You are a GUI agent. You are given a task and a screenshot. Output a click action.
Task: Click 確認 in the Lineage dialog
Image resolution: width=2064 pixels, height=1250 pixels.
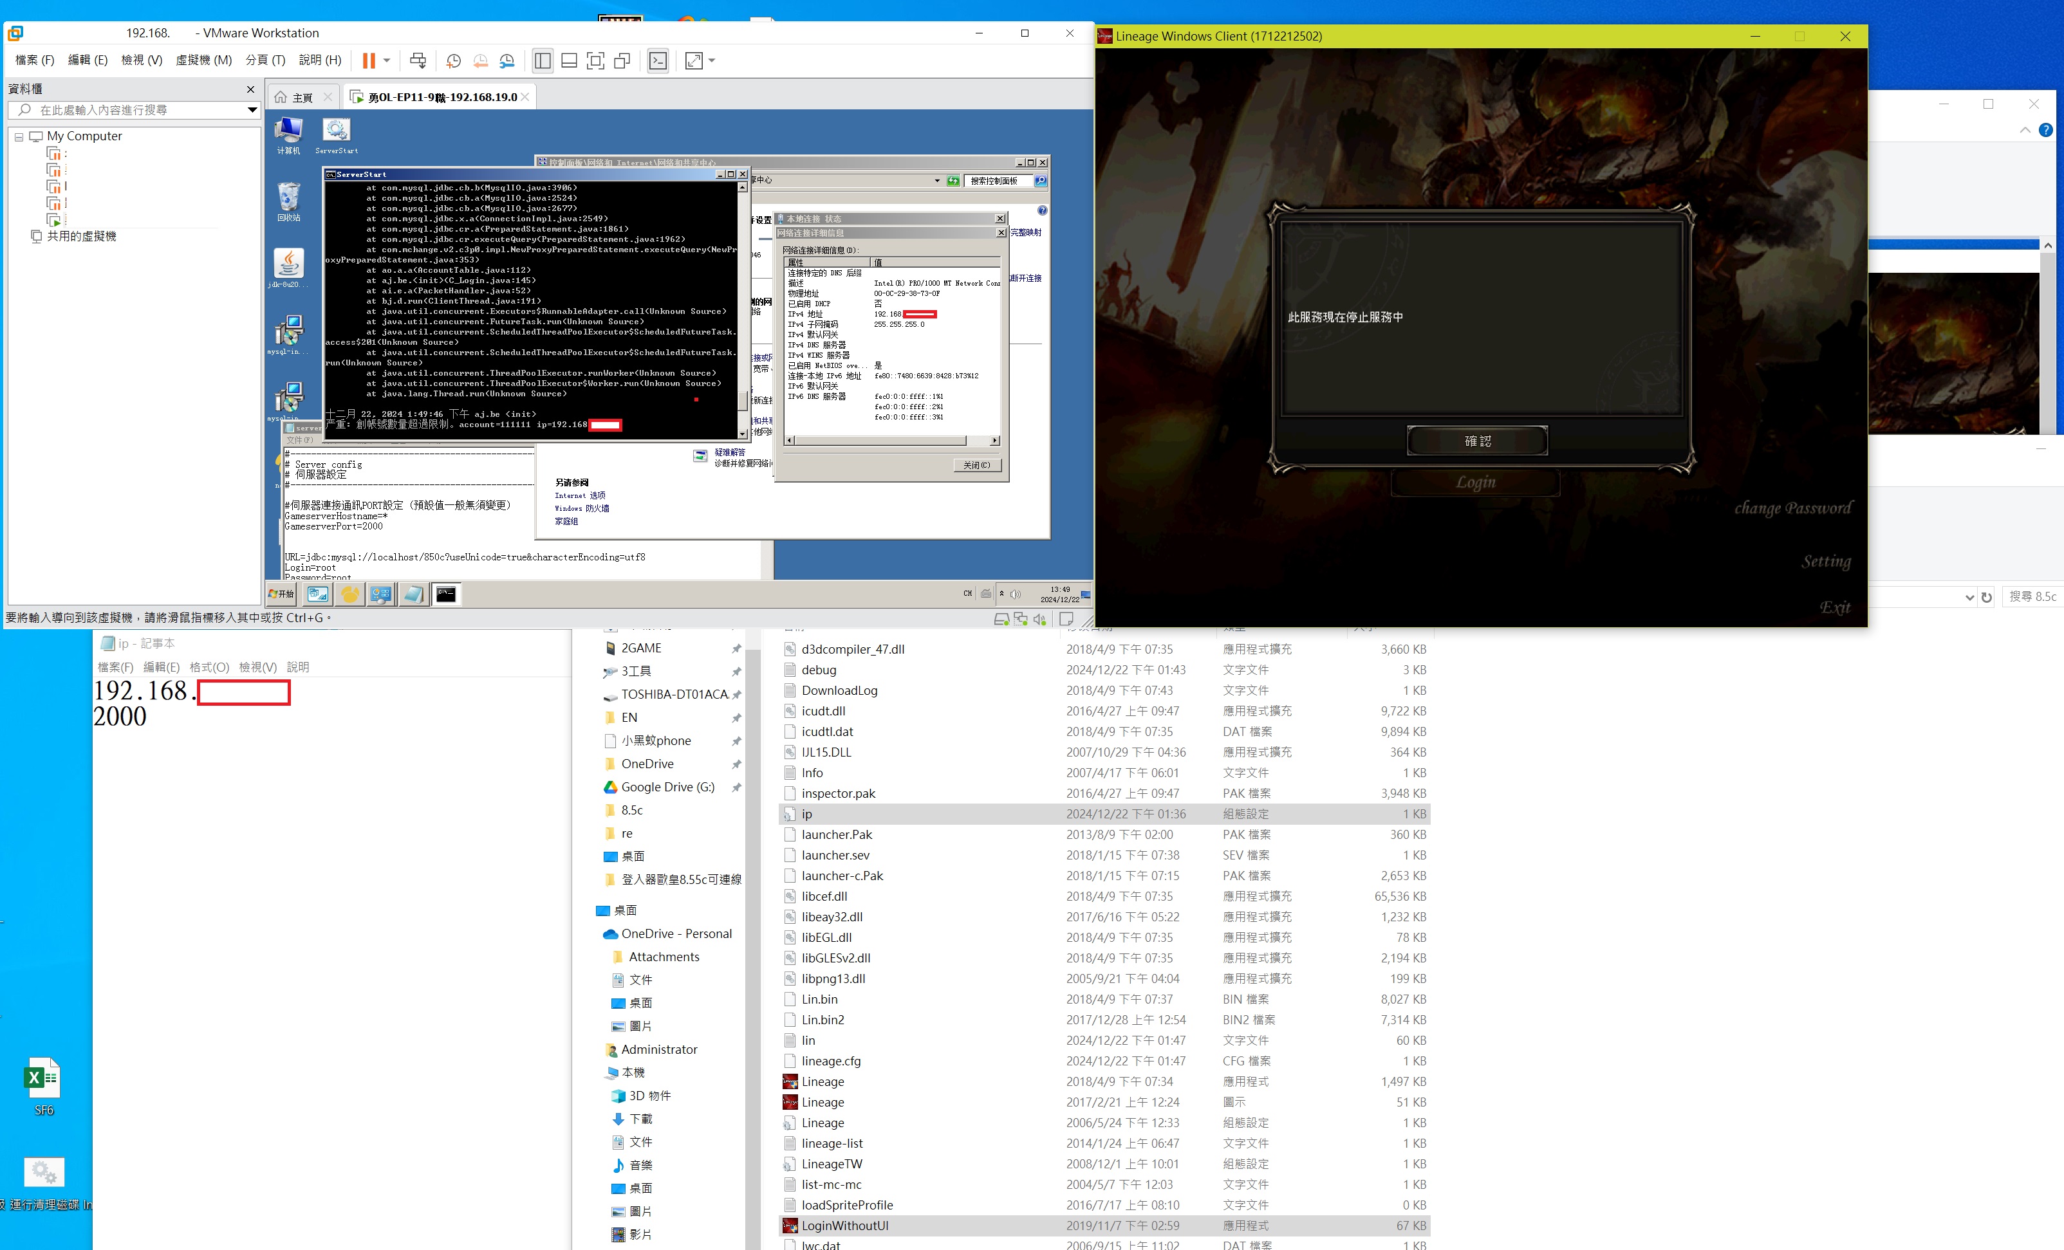click(1477, 441)
